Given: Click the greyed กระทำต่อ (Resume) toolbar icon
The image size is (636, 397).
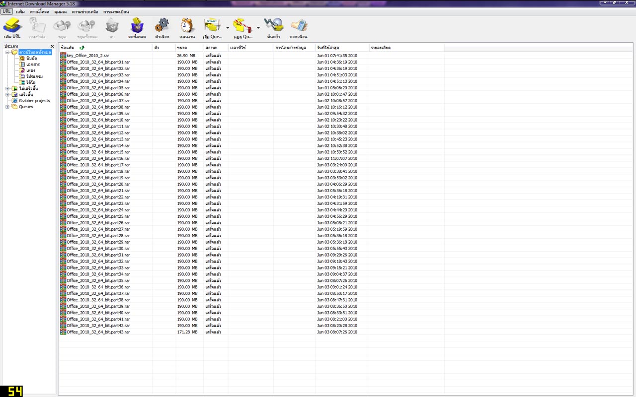Looking at the screenshot, I should pyautogui.click(x=37, y=25).
